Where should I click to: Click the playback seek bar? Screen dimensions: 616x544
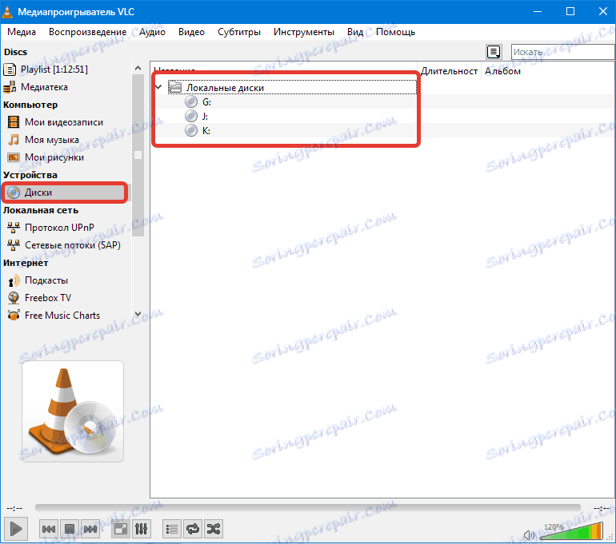coord(308,508)
